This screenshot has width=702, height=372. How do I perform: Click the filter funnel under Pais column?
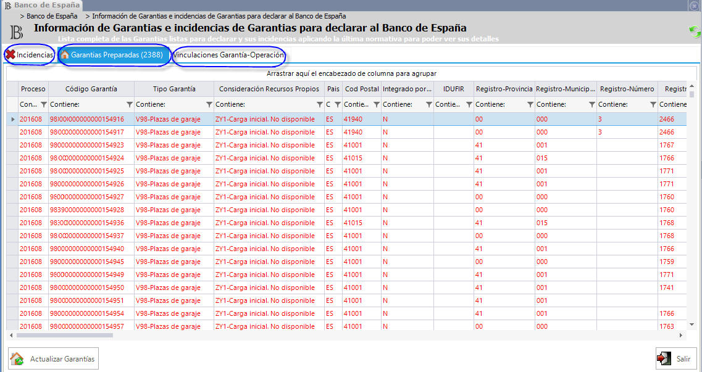(x=338, y=105)
